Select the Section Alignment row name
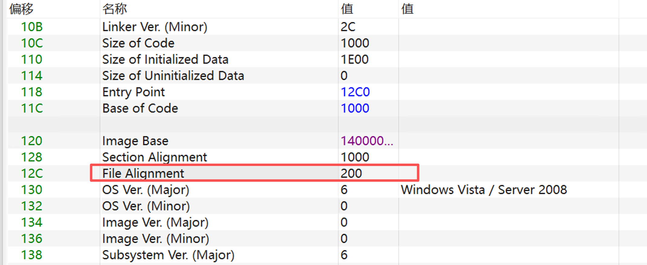Image resolution: width=647 pixels, height=265 pixels. (x=155, y=157)
